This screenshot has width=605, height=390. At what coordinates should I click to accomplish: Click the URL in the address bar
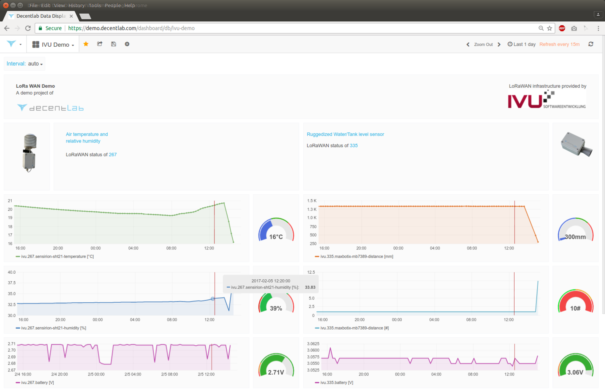[x=131, y=28]
